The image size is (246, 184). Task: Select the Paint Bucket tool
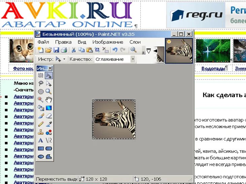(x=41, y=108)
